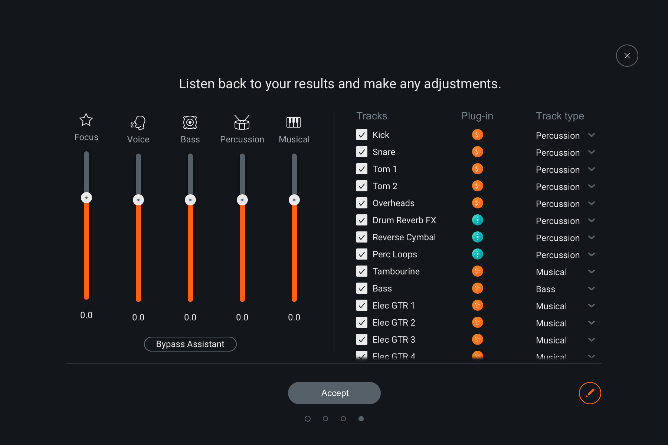Expand the Bass track type dropdown
The width and height of the screenshot is (668, 445).
click(592, 289)
